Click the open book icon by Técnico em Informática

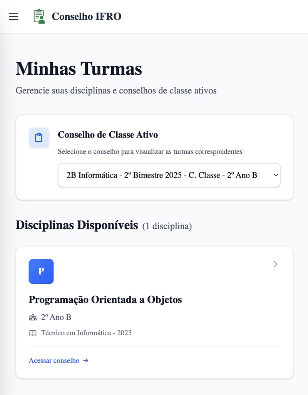[x=33, y=333]
